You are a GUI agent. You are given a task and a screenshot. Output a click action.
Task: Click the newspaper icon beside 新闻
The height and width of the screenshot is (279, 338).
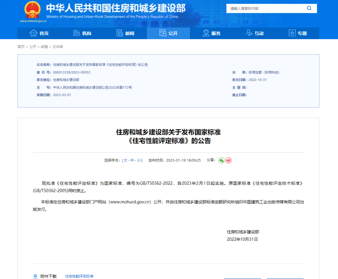tap(120, 33)
